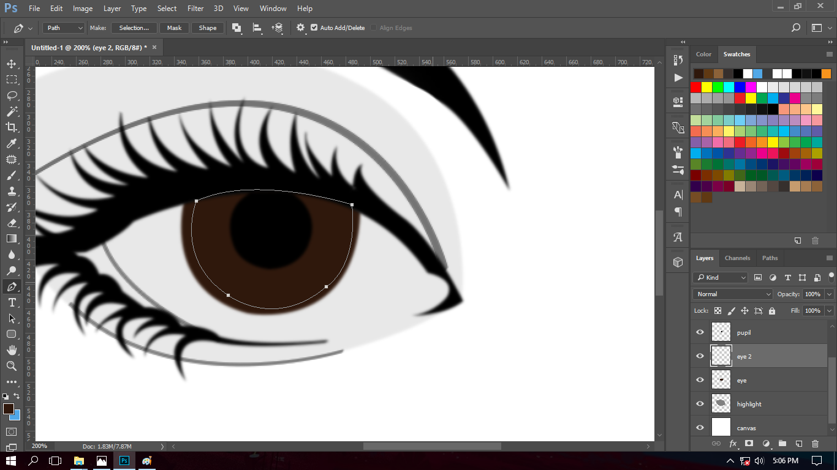The image size is (837, 470).
Task: Select the Eyedropper tool
Action: (12, 143)
